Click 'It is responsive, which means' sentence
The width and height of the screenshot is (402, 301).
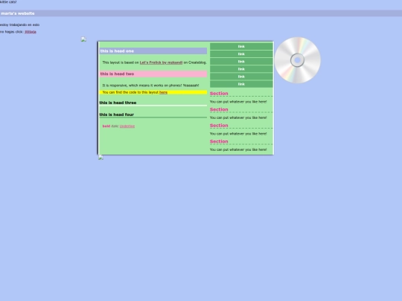[150, 85]
